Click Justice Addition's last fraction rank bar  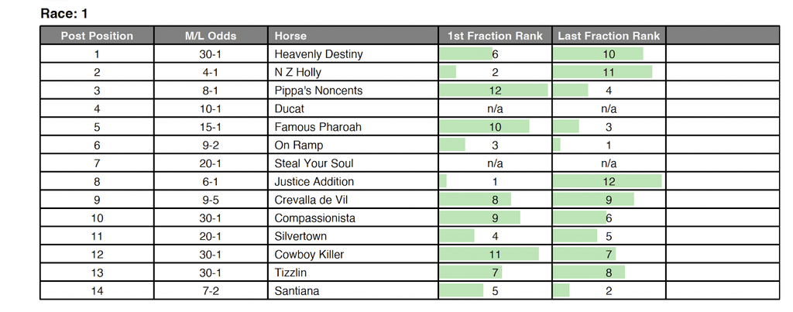tap(608, 181)
